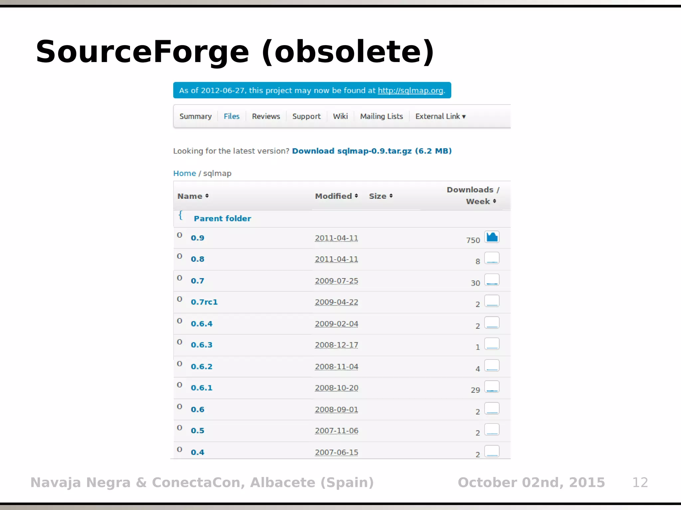Screen dimensions: 681x510
Task: Click stats chart icon for version 0.4
Action: pyautogui.click(x=491, y=451)
